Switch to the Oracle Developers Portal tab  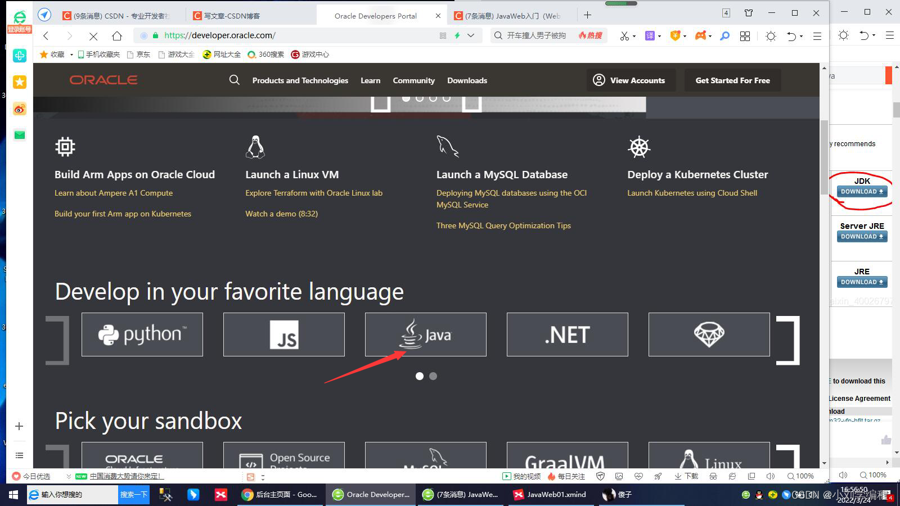tap(375, 15)
